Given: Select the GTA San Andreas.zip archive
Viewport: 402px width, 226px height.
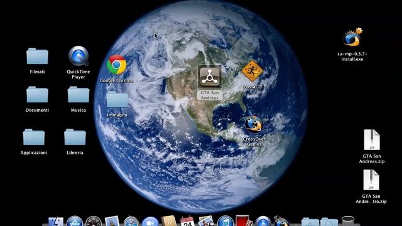Looking at the screenshot, I should pos(372,140).
